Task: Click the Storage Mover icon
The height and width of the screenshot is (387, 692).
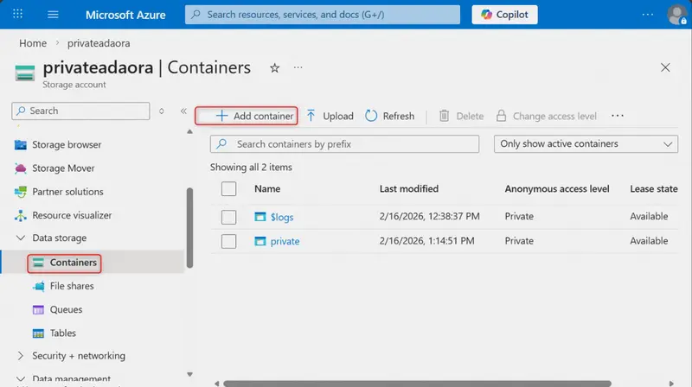Action: [x=20, y=168]
